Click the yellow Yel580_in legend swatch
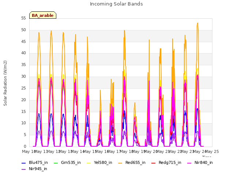The width and height of the screenshot is (234, 176). click(89, 163)
